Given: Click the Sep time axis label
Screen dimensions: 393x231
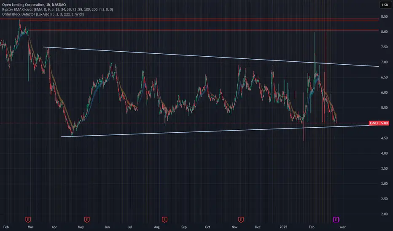Looking at the screenshot, I should click(x=184, y=227).
